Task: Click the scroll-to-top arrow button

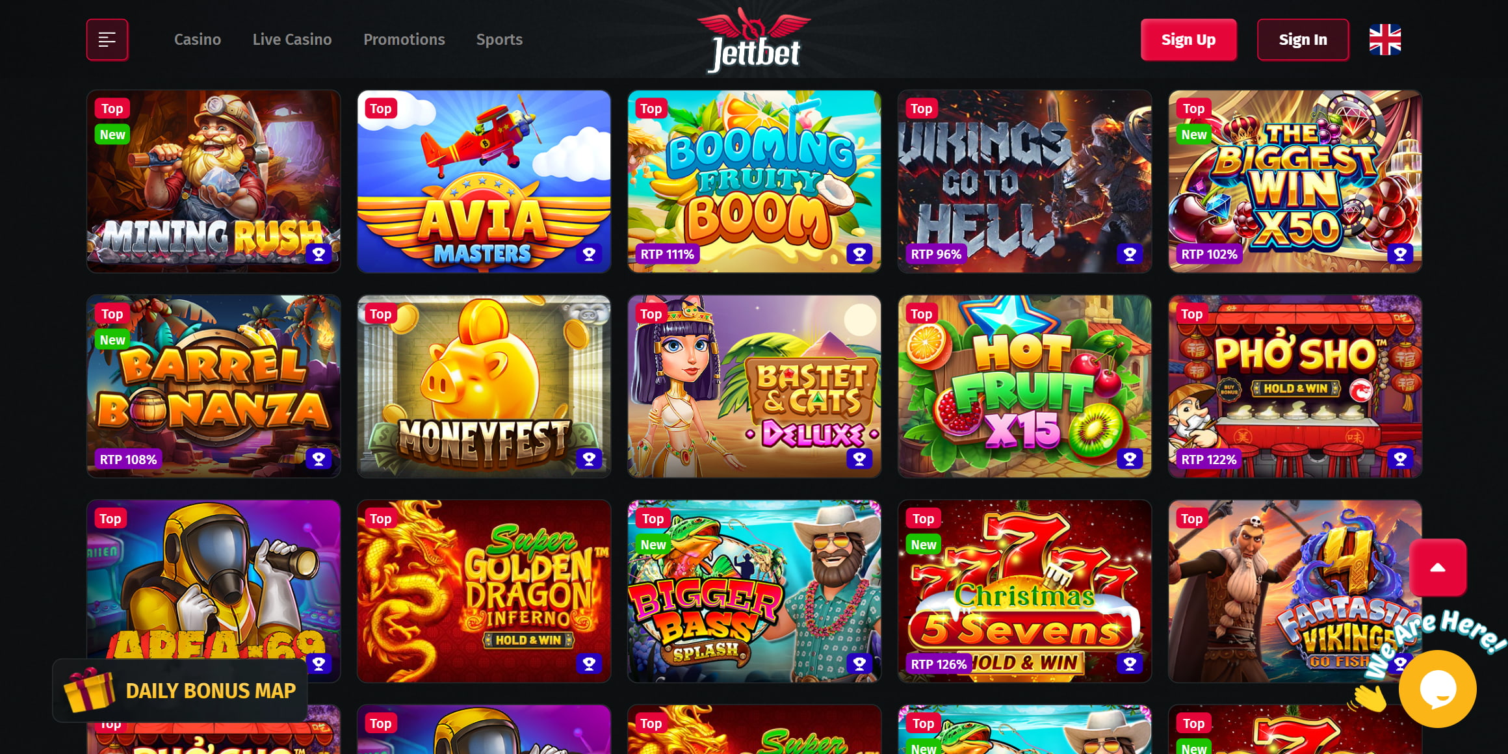Action: pyautogui.click(x=1438, y=567)
